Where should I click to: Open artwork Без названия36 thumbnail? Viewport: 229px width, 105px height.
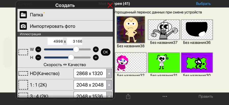(x=197, y=30)
